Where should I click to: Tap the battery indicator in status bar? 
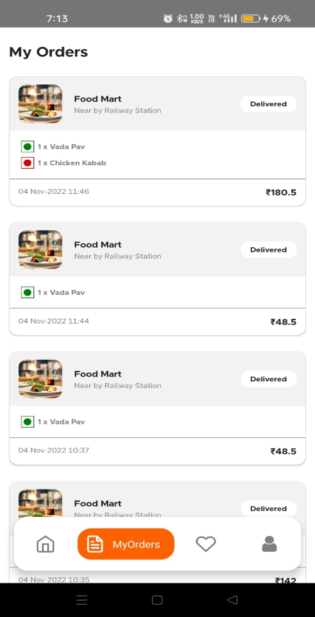tap(251, 19)
